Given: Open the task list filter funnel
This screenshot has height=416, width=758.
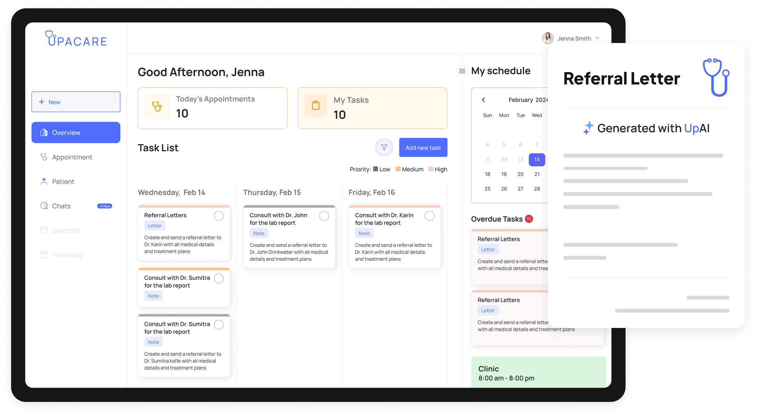Looking at the screenshot, I should click(384, 148).
